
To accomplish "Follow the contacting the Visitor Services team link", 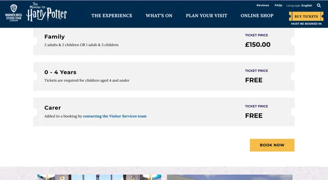I will 114,116.
